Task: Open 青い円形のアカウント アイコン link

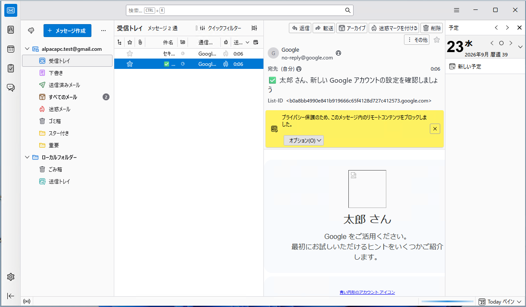Action: click(x=367, y=292)
